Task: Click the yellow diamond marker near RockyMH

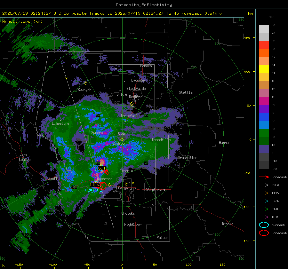Action: pos(85,83)
